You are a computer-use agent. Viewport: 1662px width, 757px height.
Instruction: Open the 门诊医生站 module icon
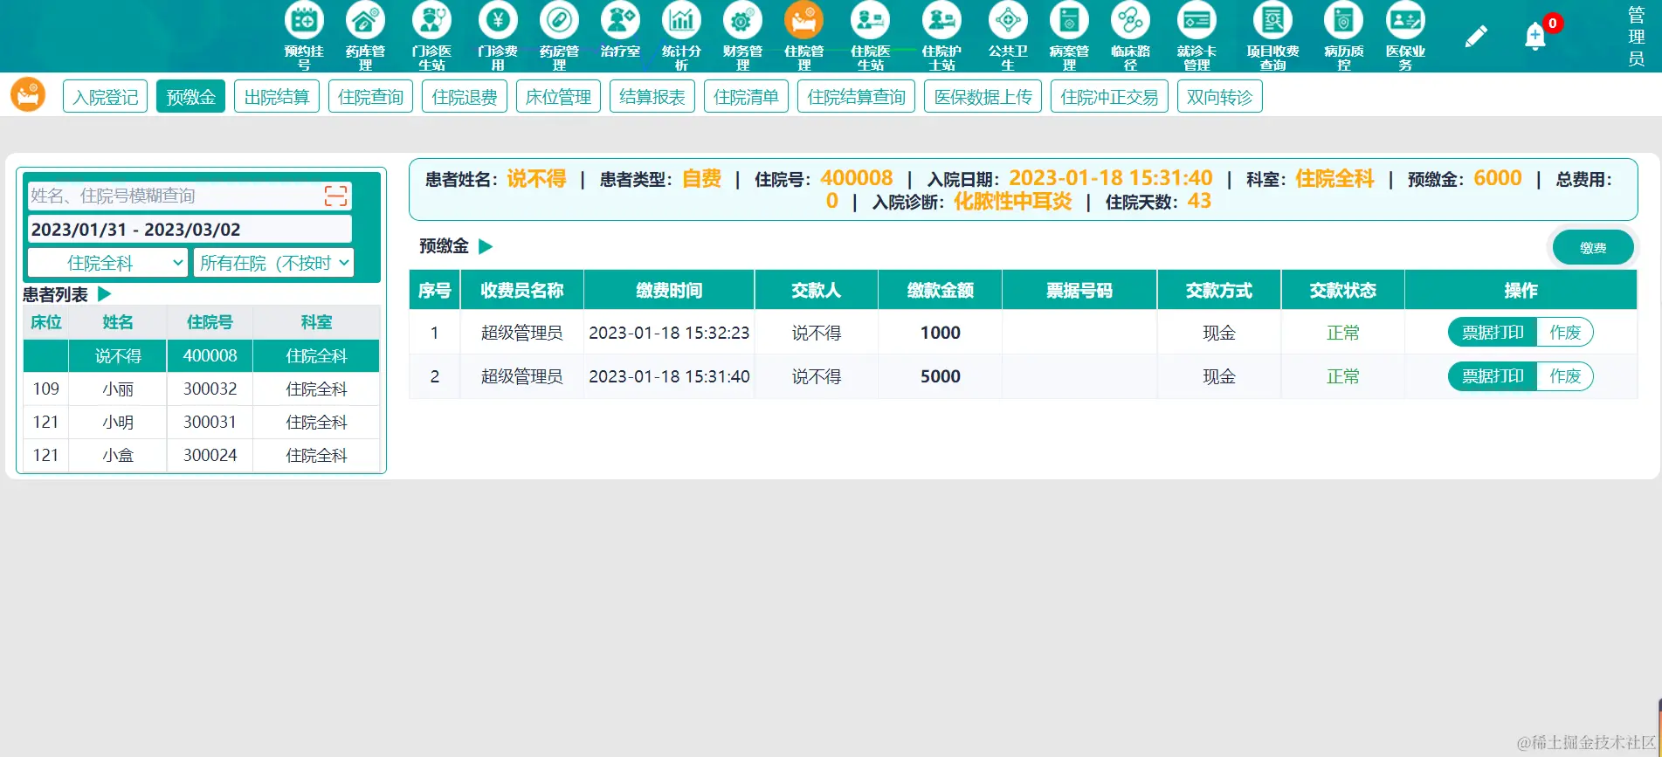(x=431, y=21)
